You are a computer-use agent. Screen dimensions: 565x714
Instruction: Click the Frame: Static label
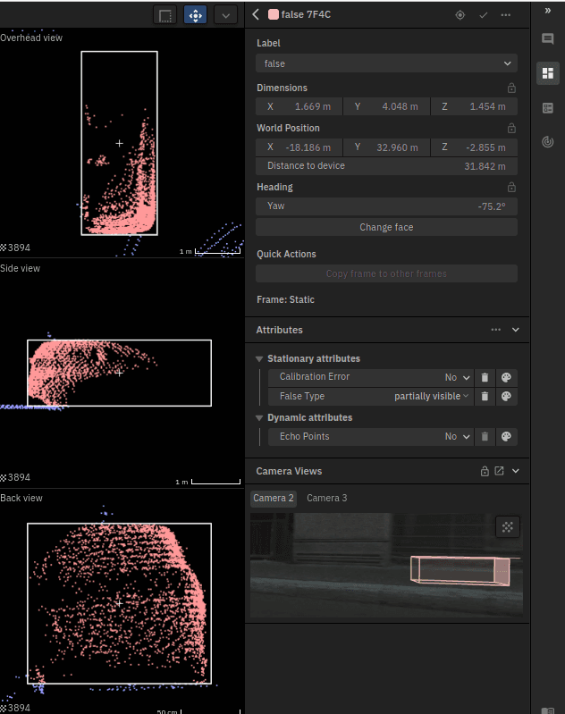click(x=285, y=299)
